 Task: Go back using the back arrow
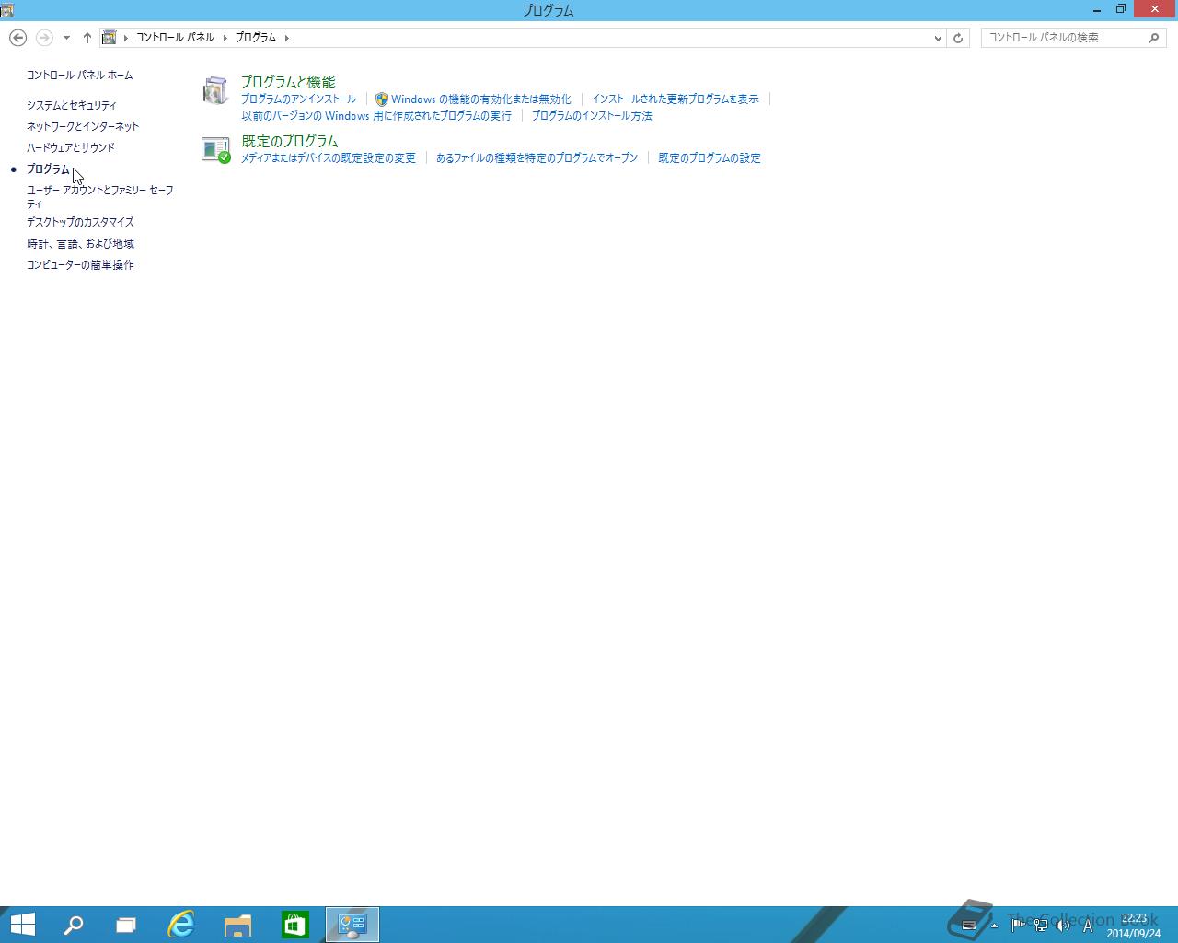pyautogui.click(x=17, y=38)
